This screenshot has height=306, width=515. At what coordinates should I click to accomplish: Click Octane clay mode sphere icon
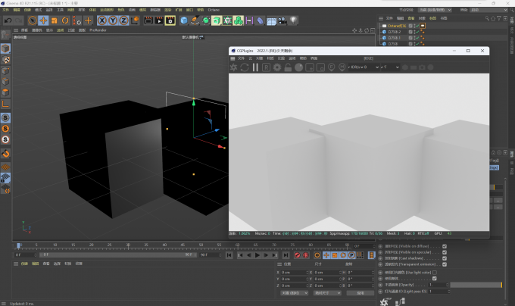(x=298, y=67)
